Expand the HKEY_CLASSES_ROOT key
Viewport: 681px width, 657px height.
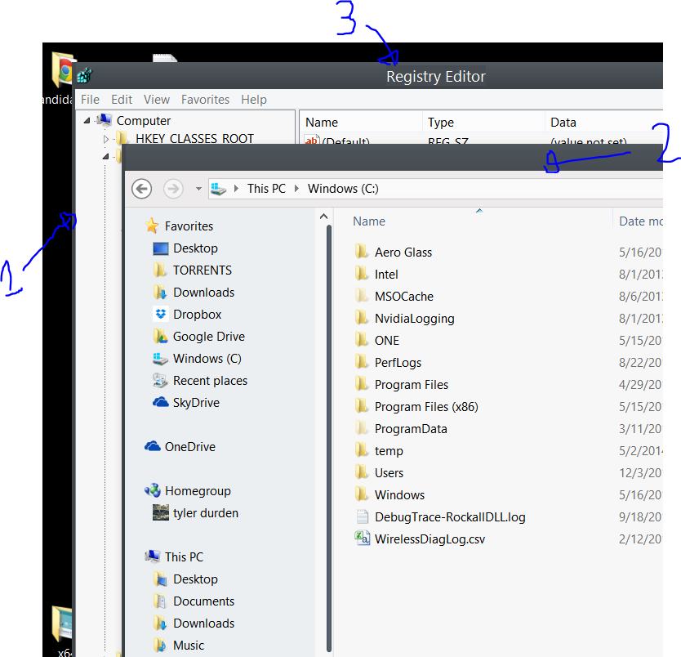[106, 139]
